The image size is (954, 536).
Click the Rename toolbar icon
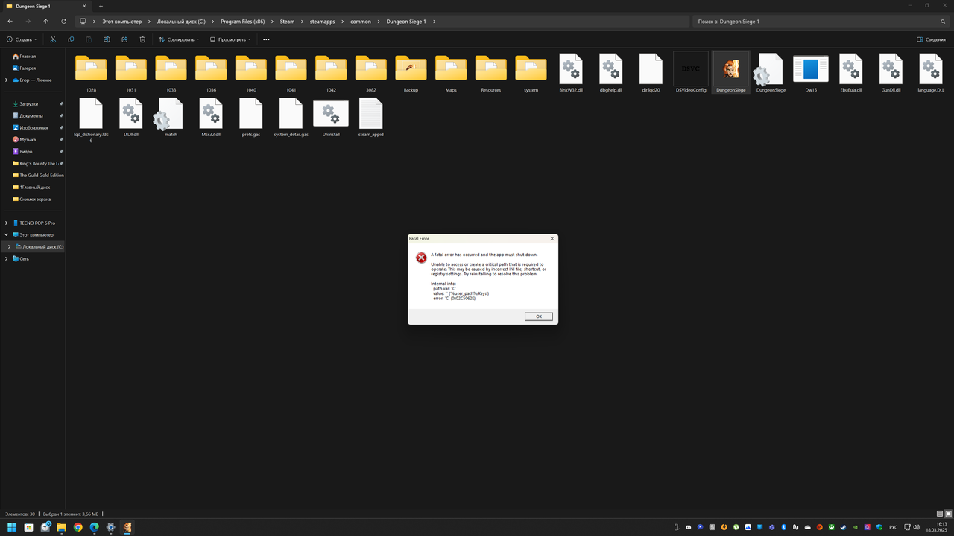[x=107, y=39]
